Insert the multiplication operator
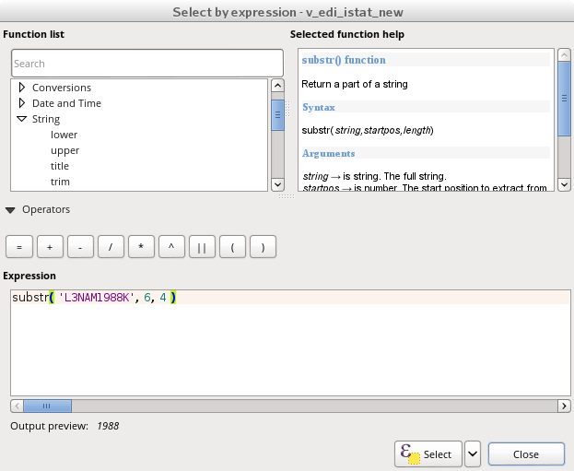The width and height of the screenshot is (574, 471). pyautogui.click(x=141, y=247)
